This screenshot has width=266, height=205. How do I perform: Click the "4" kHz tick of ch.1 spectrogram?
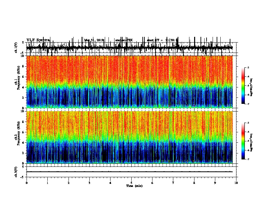coord(24,87)
